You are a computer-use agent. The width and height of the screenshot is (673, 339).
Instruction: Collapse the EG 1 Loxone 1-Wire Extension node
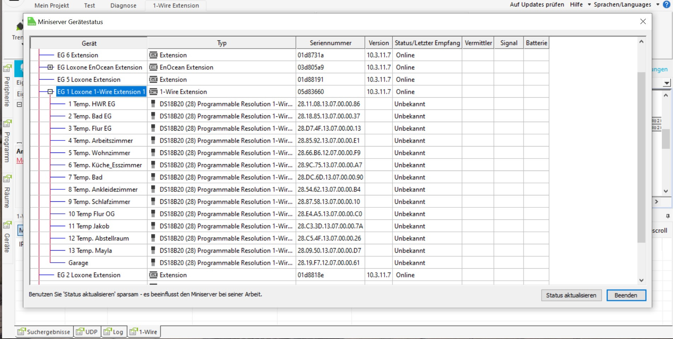pyautogui.click(x=50, y=92)
